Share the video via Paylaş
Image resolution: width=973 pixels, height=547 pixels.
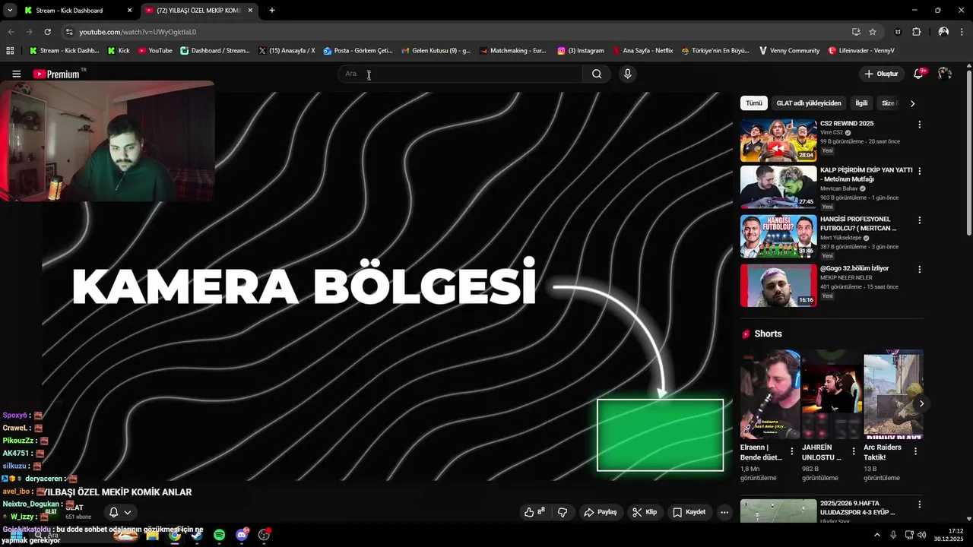tap(601, 512)
